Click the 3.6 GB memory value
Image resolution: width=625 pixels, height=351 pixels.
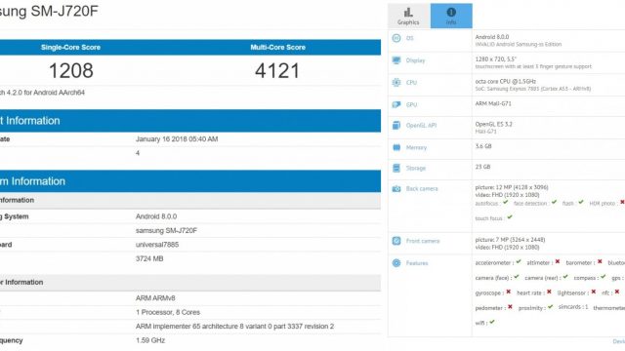[483, 146]
